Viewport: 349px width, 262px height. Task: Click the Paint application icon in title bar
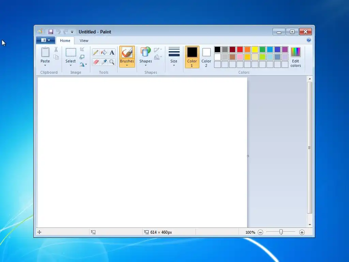40,32
